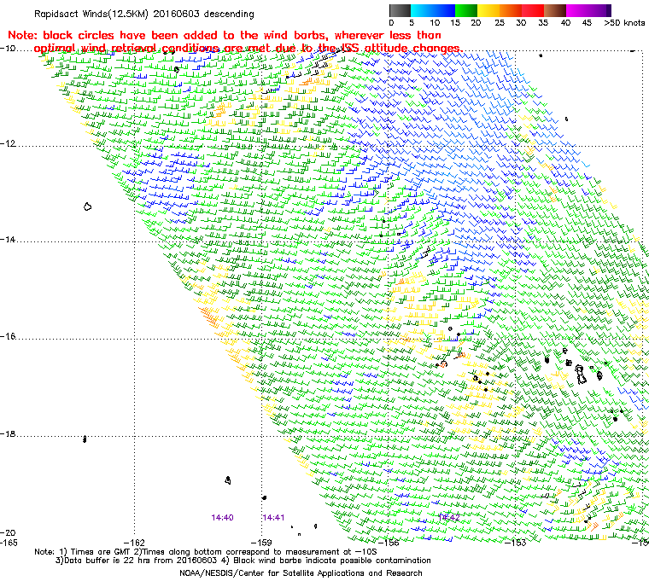The width and height of the screenshot is (649, 587).
Task: Click the -159 longitude axis label
Action: (261, 543)
